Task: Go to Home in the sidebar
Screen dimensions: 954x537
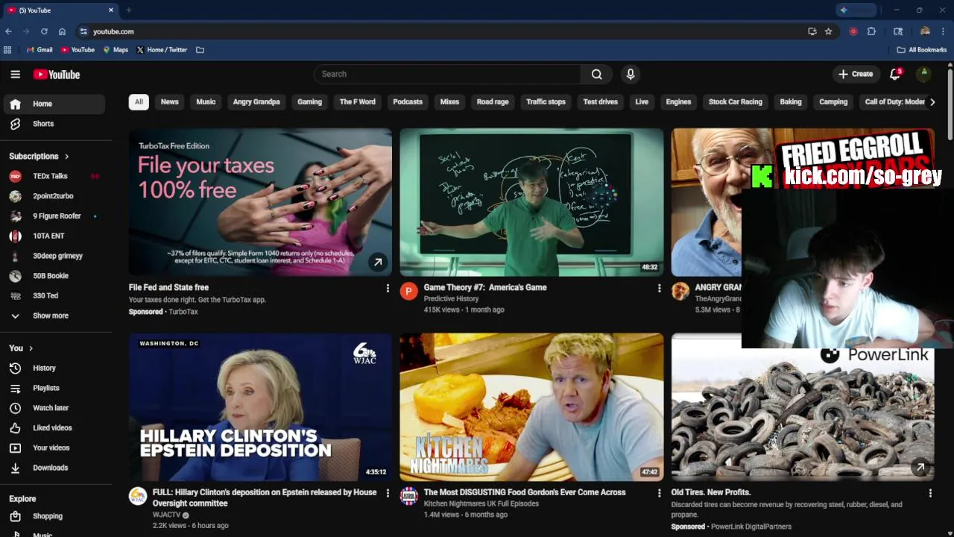Action: (54, 104)
